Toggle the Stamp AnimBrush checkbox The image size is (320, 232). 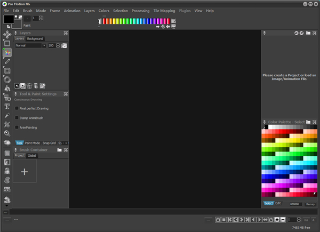click(17, 118)
